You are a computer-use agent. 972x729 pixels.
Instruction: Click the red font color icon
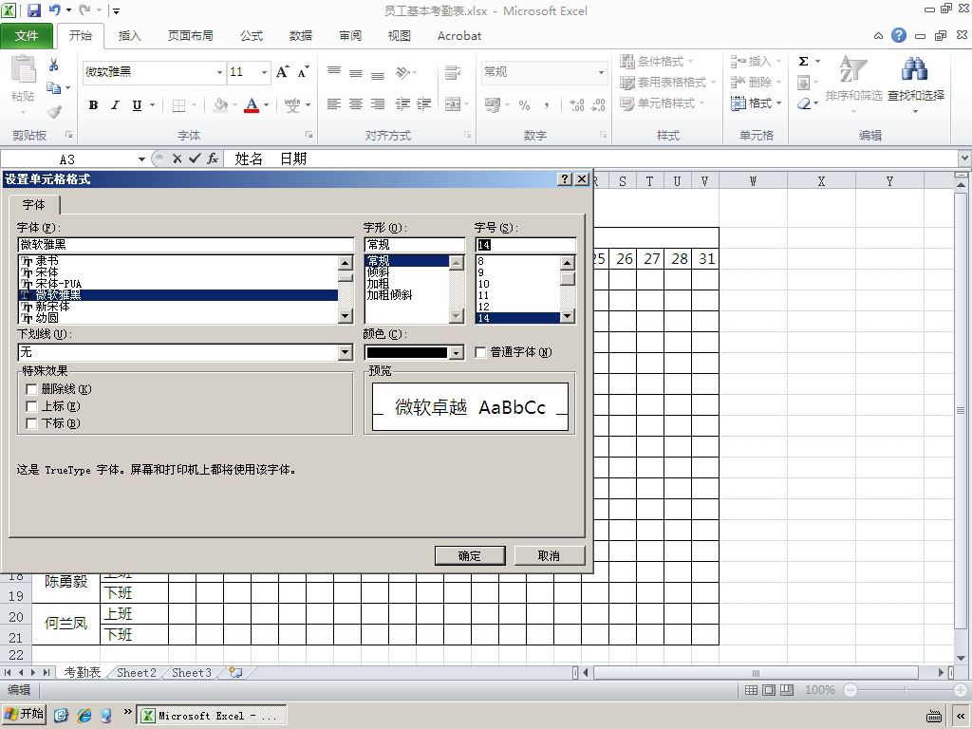pos(251,104)
